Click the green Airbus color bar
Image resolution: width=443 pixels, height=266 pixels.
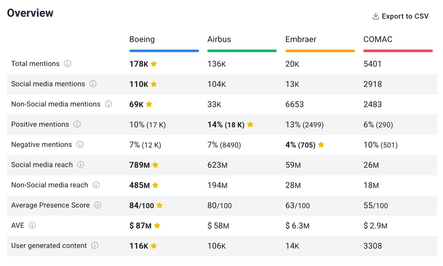coord(242,51)
